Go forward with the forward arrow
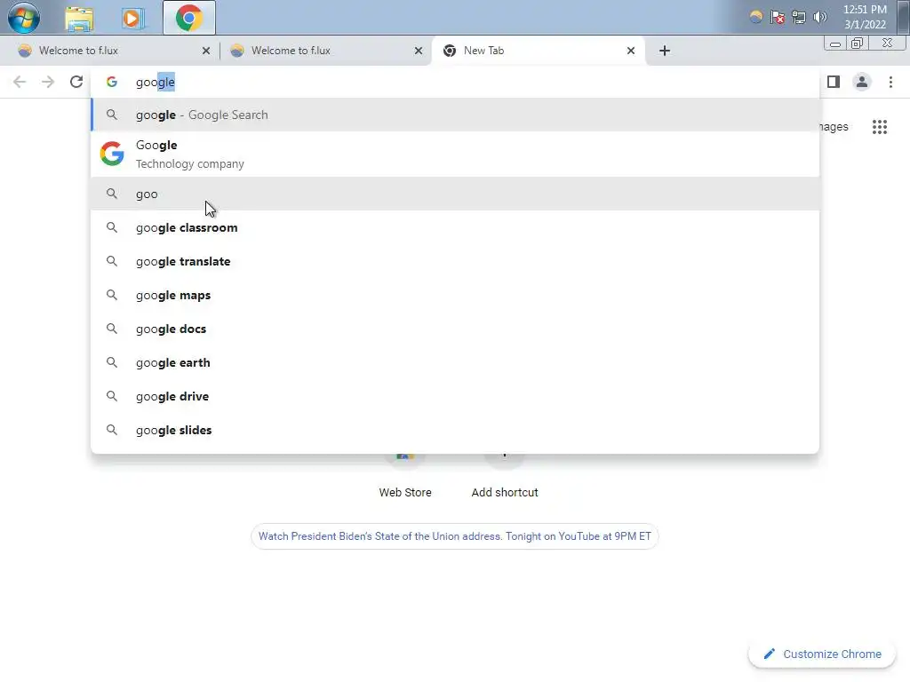 click(48, 82)
